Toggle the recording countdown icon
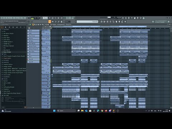This screenshot has width=172, height=129. (x=56, y=18)
